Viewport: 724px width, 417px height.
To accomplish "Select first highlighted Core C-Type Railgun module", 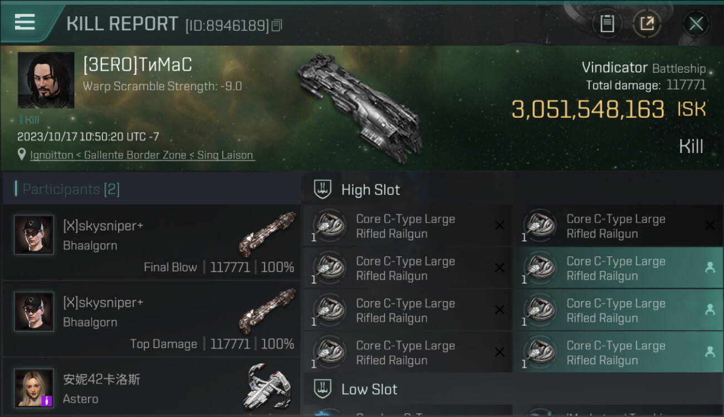I will tap(618, 268).
